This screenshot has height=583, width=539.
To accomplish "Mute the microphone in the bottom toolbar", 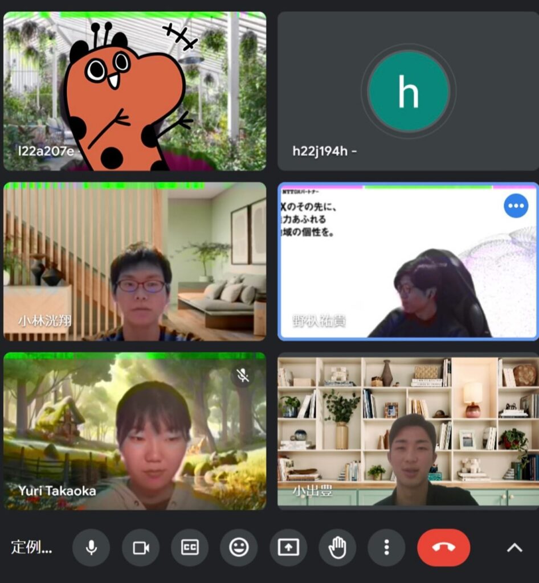I will click(x=91, y=547).
